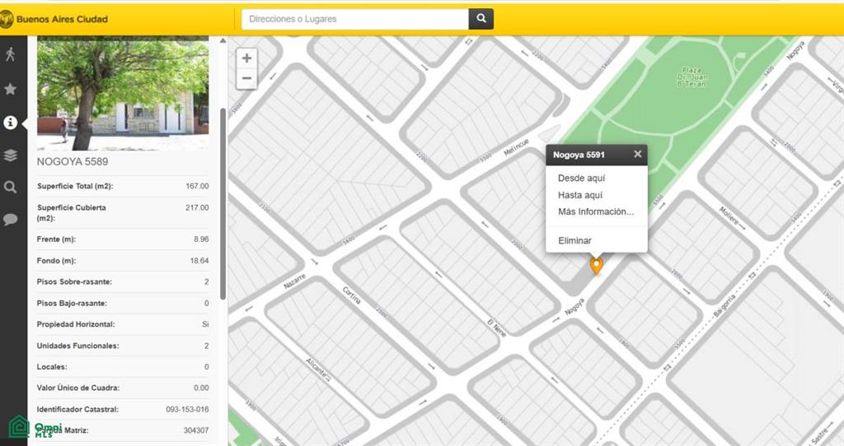Screen dimensions: 844x446
Task: Click the Superficie Total (m2) row label
Action: (x=75, y=186)
